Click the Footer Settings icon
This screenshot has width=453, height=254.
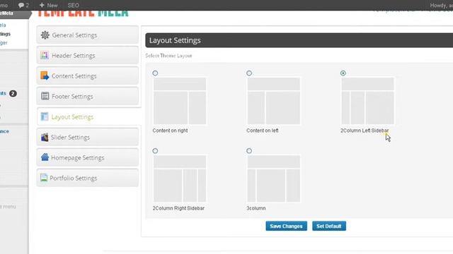(x=45, y=96)
